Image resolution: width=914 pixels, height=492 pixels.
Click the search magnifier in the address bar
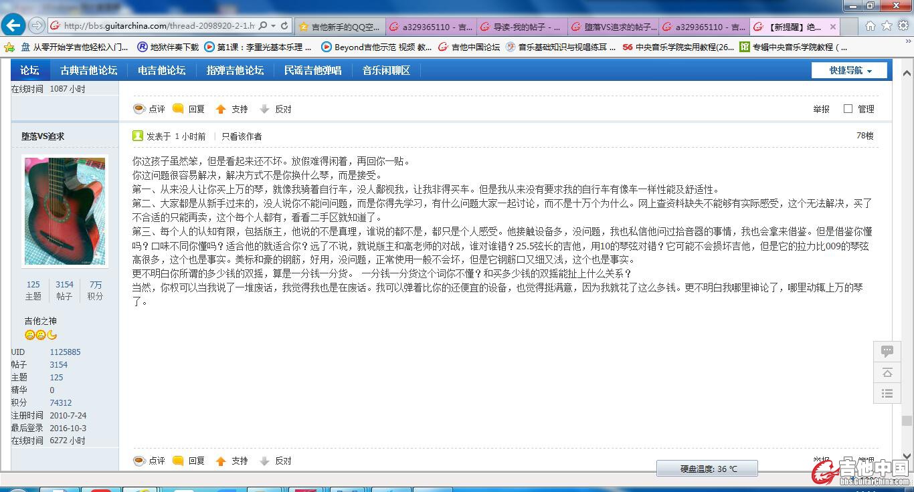click(263, 26)
